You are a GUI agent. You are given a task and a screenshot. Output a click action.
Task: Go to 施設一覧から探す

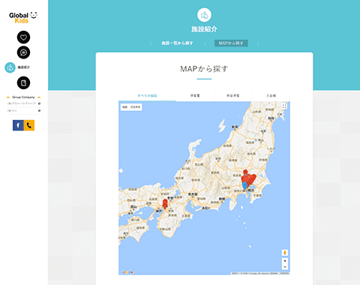[x=177, y=43]
